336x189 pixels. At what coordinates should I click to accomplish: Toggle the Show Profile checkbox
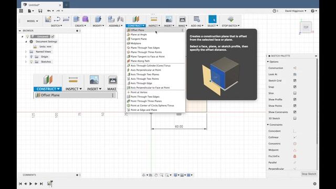tap(295, 99)
